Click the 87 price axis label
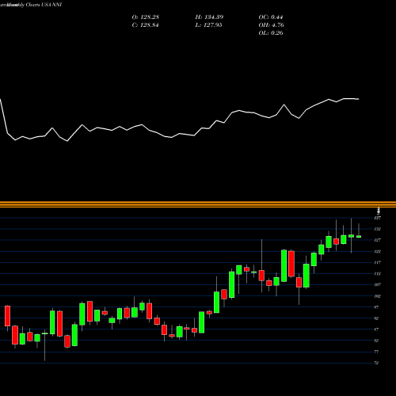The width and height of the screenshot is (396, 396). tap(376, 329)
